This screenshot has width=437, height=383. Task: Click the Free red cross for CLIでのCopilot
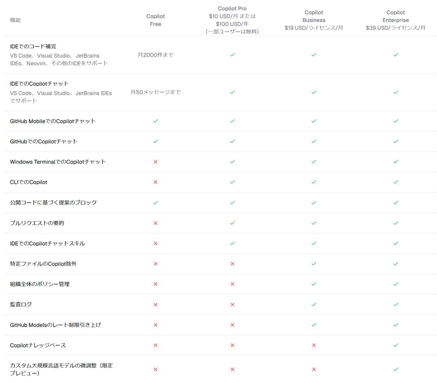[x=155, y=182]
